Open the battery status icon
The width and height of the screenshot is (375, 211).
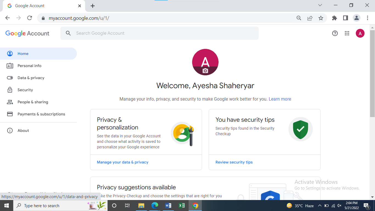pyautogui.click(x=326, y=206)
